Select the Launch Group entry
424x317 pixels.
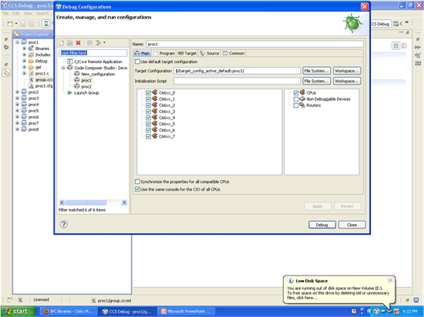86,92
